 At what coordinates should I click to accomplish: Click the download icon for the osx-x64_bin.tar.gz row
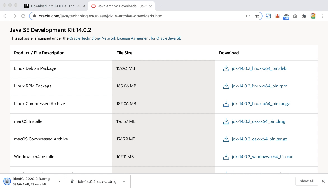pyautogui.click(x=226, y=139)
